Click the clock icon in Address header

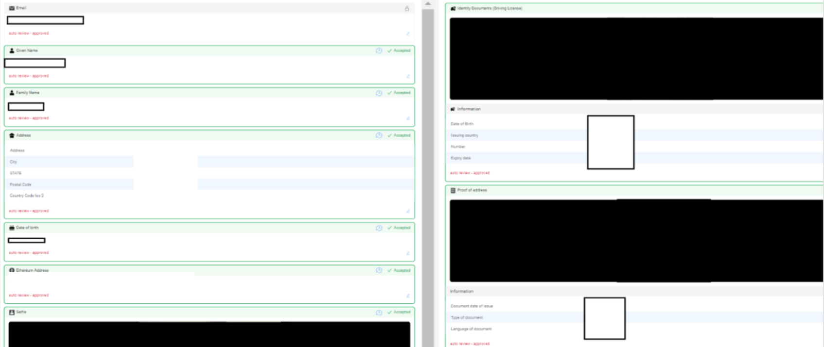coord(379,135)
